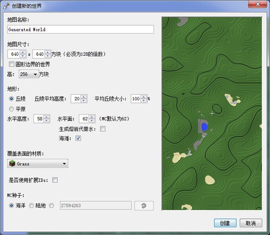Viewport: 270px width, 235px height.
Task: Enable the 圆形边界的世界 checkbox
Action: click(12, 64)
